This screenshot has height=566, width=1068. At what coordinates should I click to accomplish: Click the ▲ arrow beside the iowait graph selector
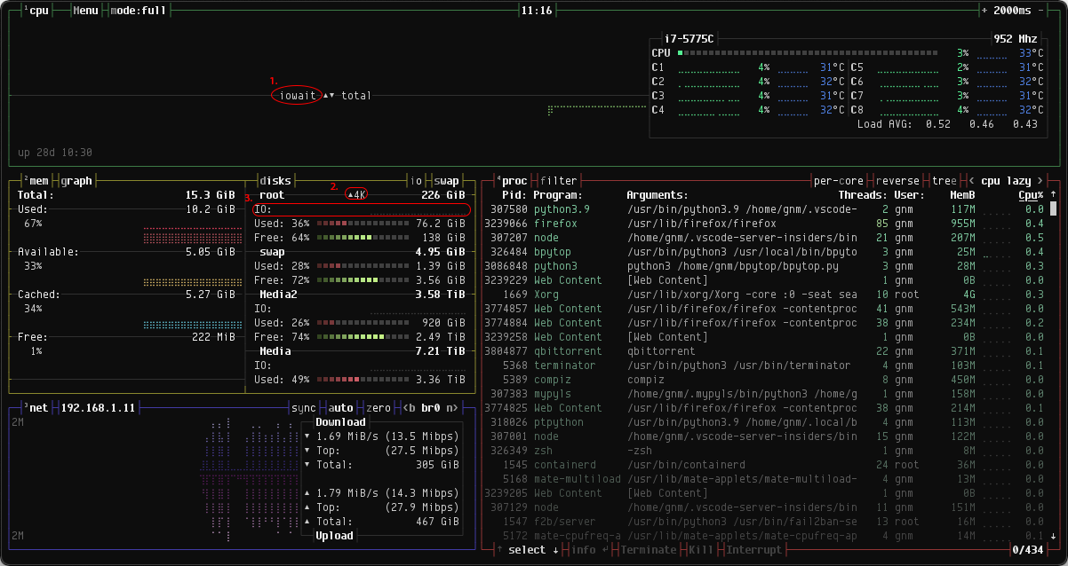coord(326,95)
